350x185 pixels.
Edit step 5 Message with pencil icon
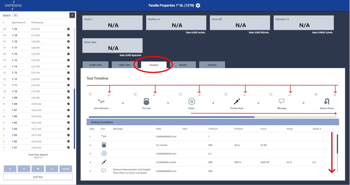[290, 95]
